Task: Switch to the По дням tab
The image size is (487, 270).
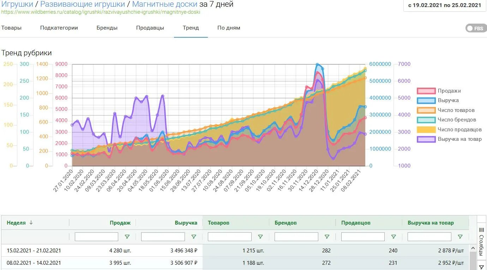Action: tap(229, 28)
